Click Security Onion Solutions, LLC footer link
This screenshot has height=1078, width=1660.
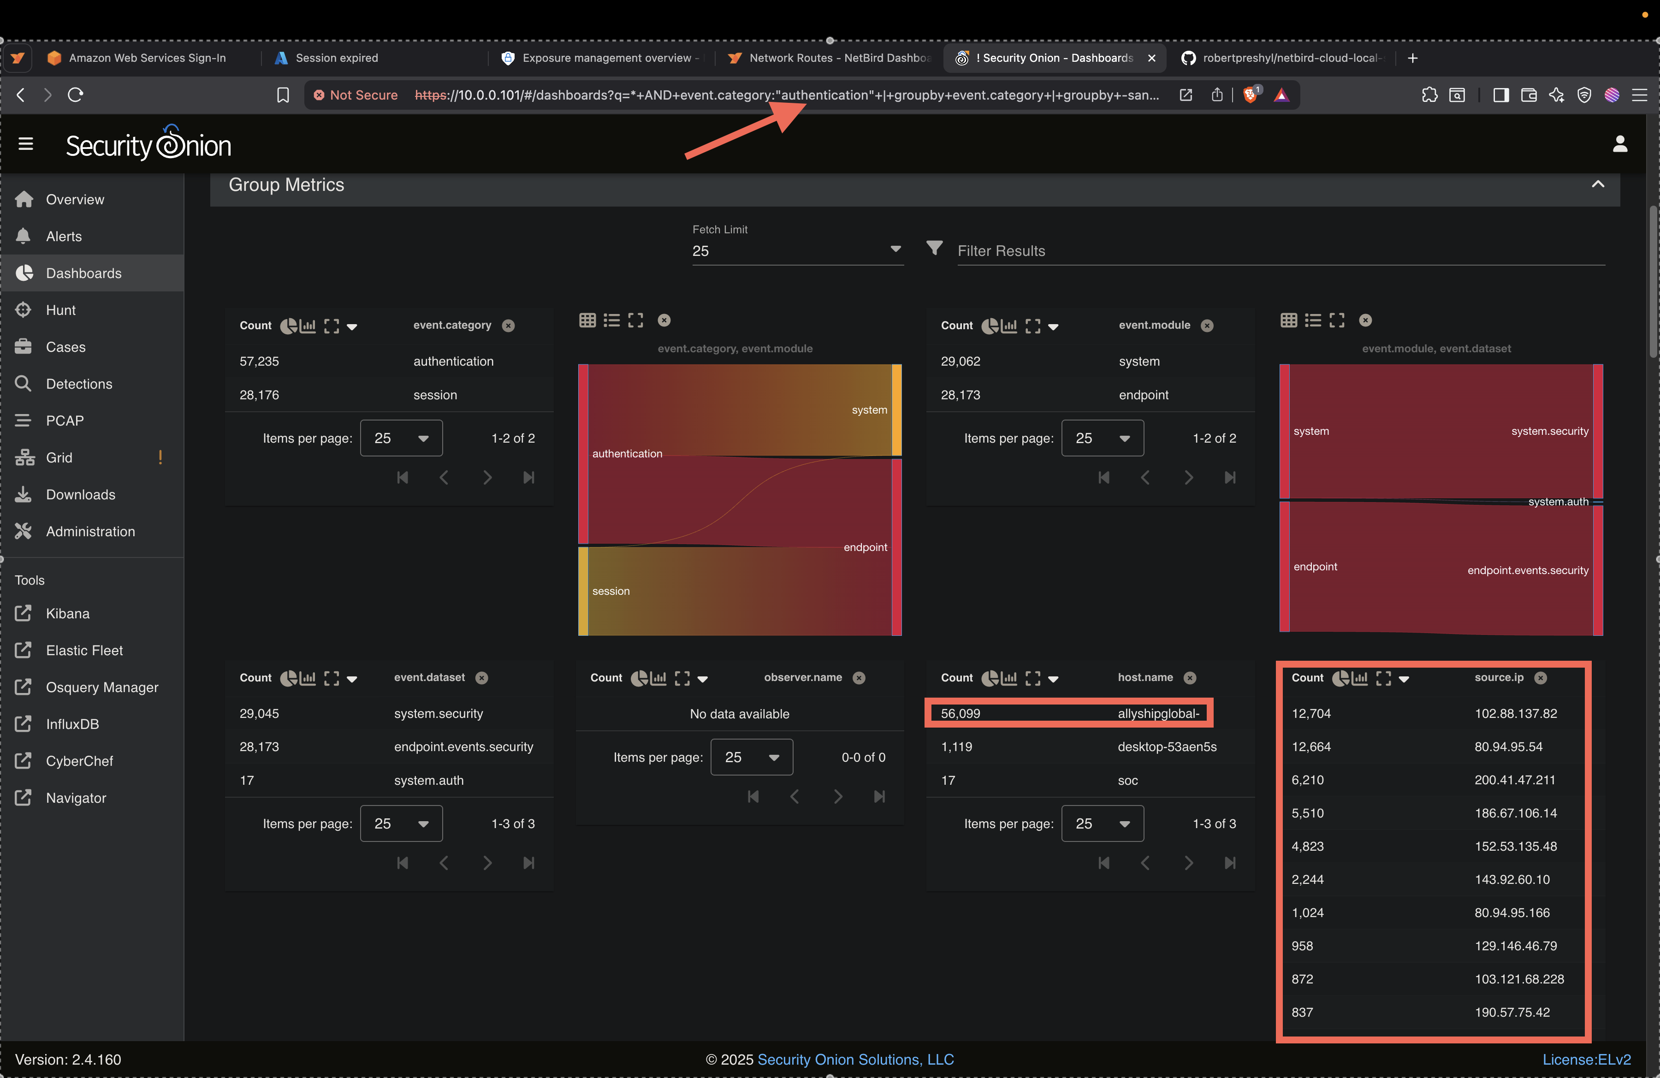pos(855,1059)
